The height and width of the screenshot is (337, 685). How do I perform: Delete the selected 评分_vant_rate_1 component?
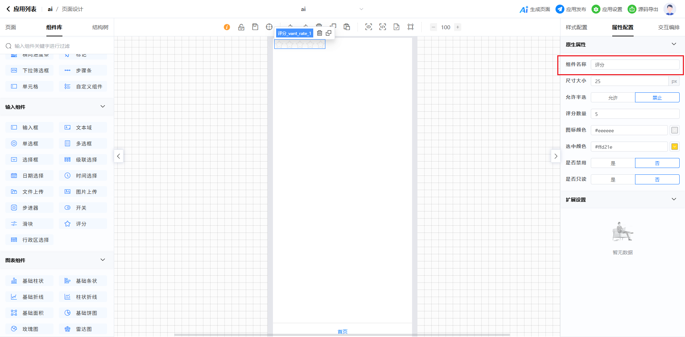click(320, 33)
